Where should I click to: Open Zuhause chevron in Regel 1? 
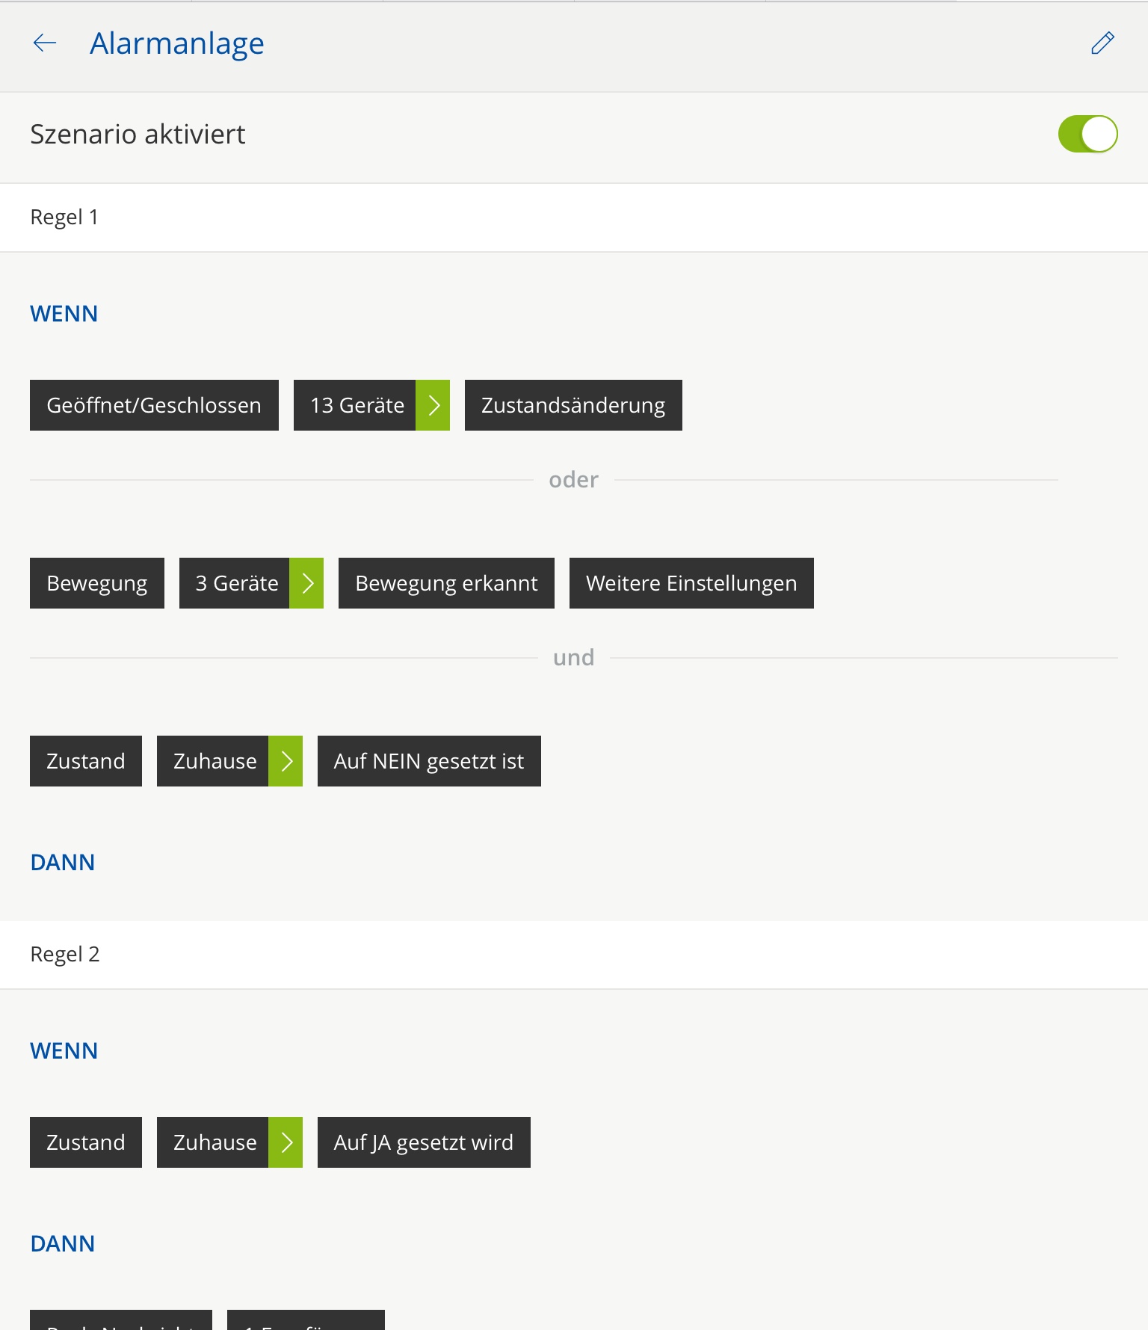[x=286, y=761]
